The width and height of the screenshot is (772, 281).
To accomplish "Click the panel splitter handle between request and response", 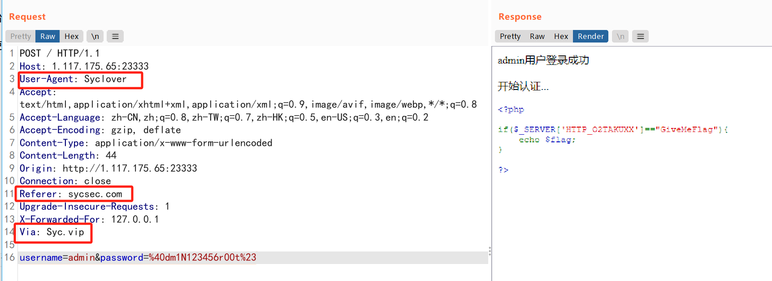I will click(x=490, y=251).
